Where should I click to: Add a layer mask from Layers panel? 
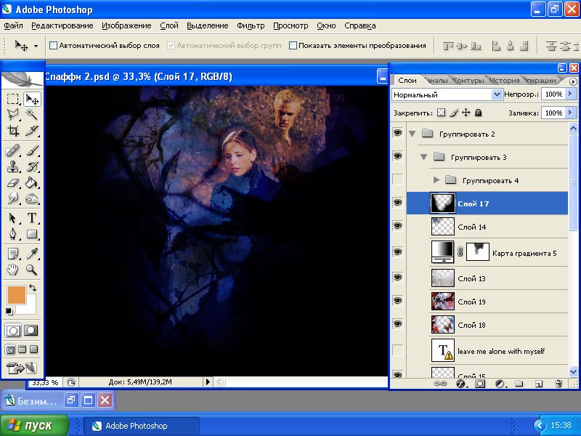(x=480, y=383)
